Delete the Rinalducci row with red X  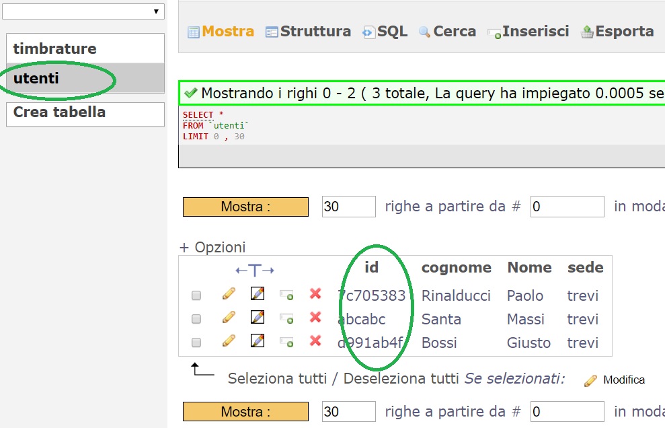[x=314, y=294]
